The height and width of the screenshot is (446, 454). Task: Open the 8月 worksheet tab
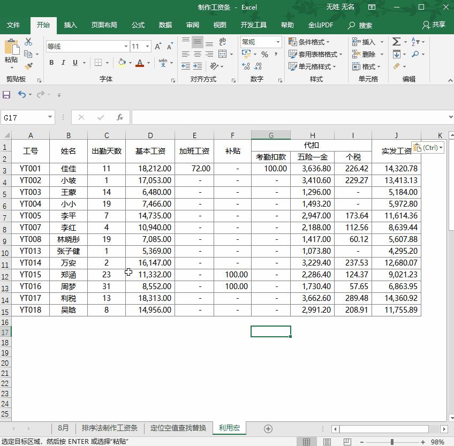(64, 428)
